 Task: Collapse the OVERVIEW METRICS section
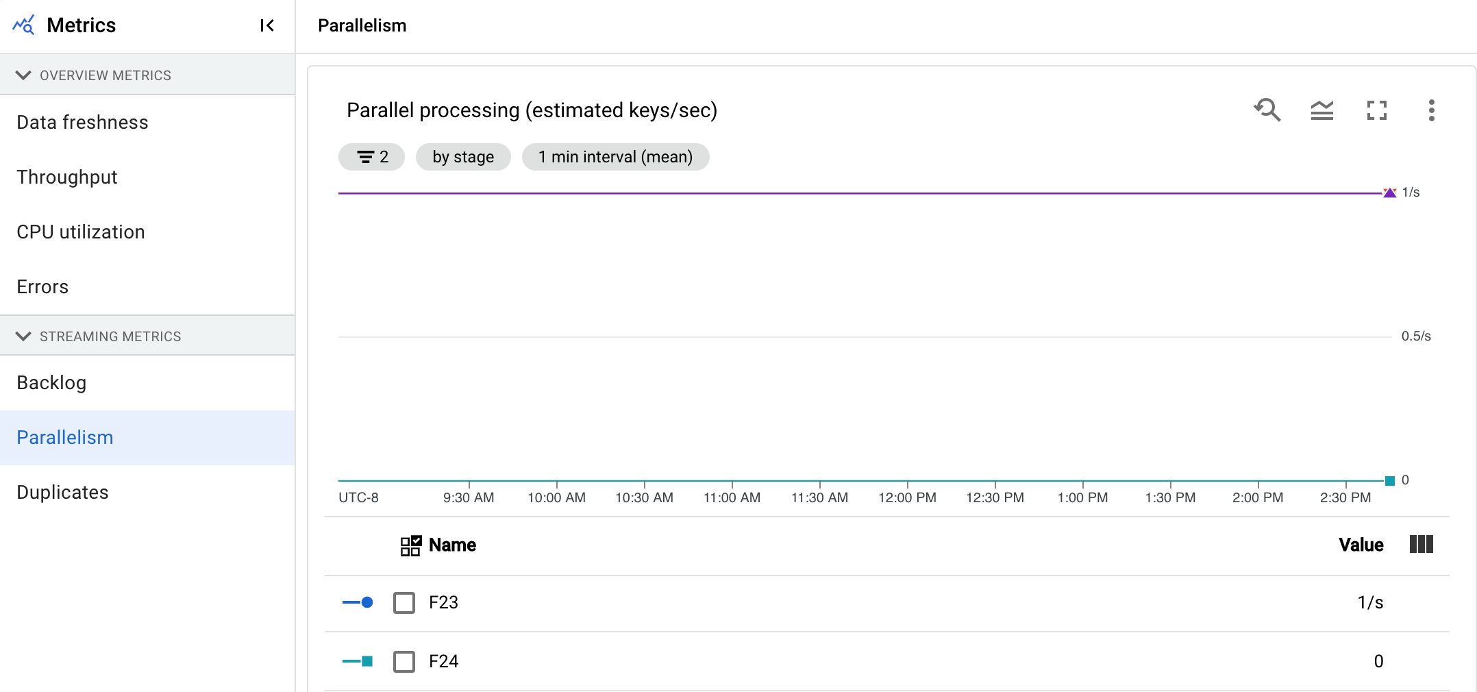point(24,75)
